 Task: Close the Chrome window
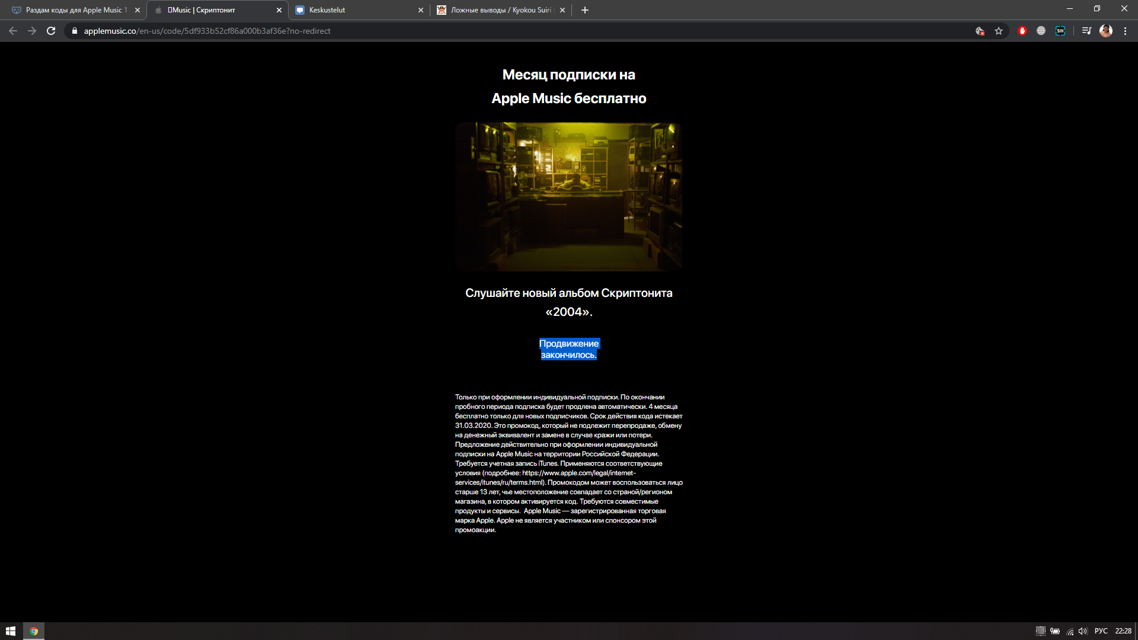click(1124, 9)
